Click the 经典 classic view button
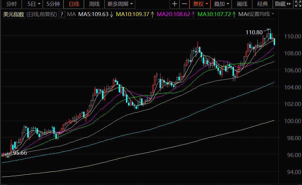 263,4
